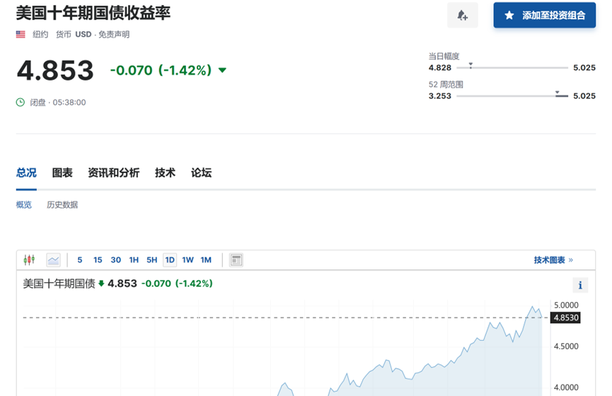
Task: Open the 图表 tab
Action: coord(62,173)
